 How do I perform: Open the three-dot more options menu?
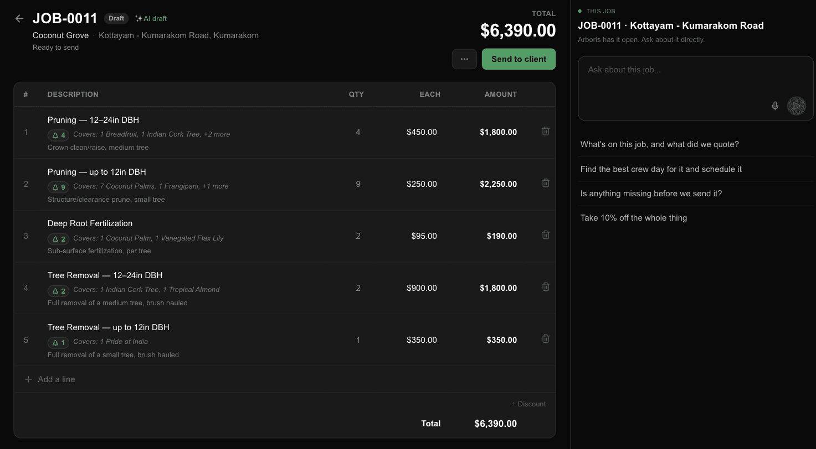click(x=464, y=59)
